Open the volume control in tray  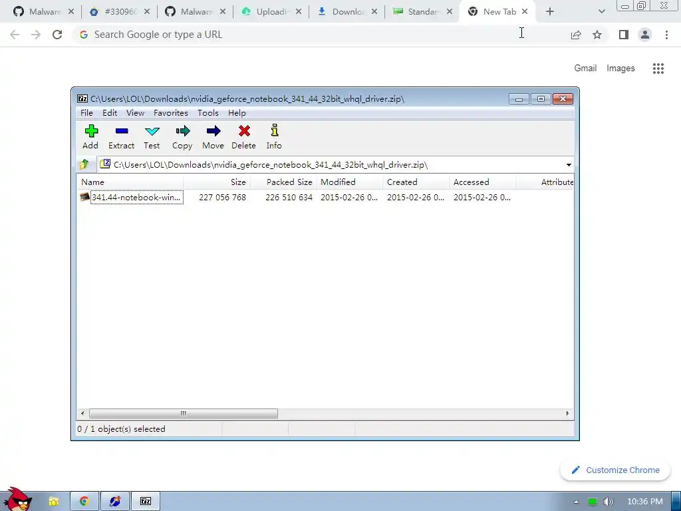coord(608,502)
